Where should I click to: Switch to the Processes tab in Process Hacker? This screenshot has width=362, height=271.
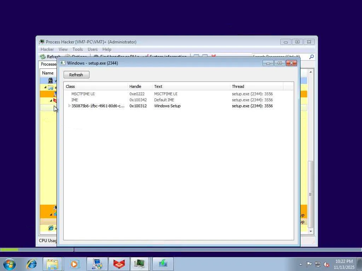pyautogui.click(x=48, y=64)
